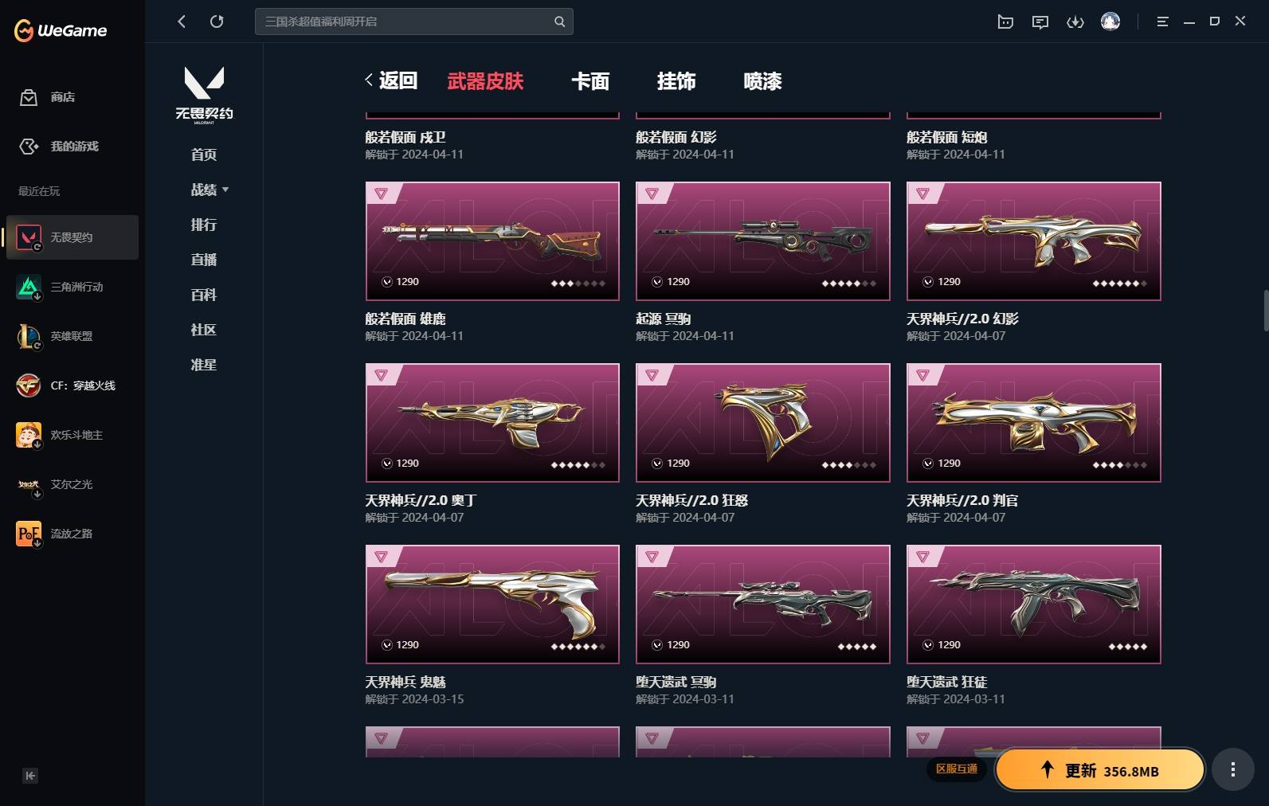1269x806 pixels.
Task: Click the search magnifier icon
Action: [x=559, y=22]
